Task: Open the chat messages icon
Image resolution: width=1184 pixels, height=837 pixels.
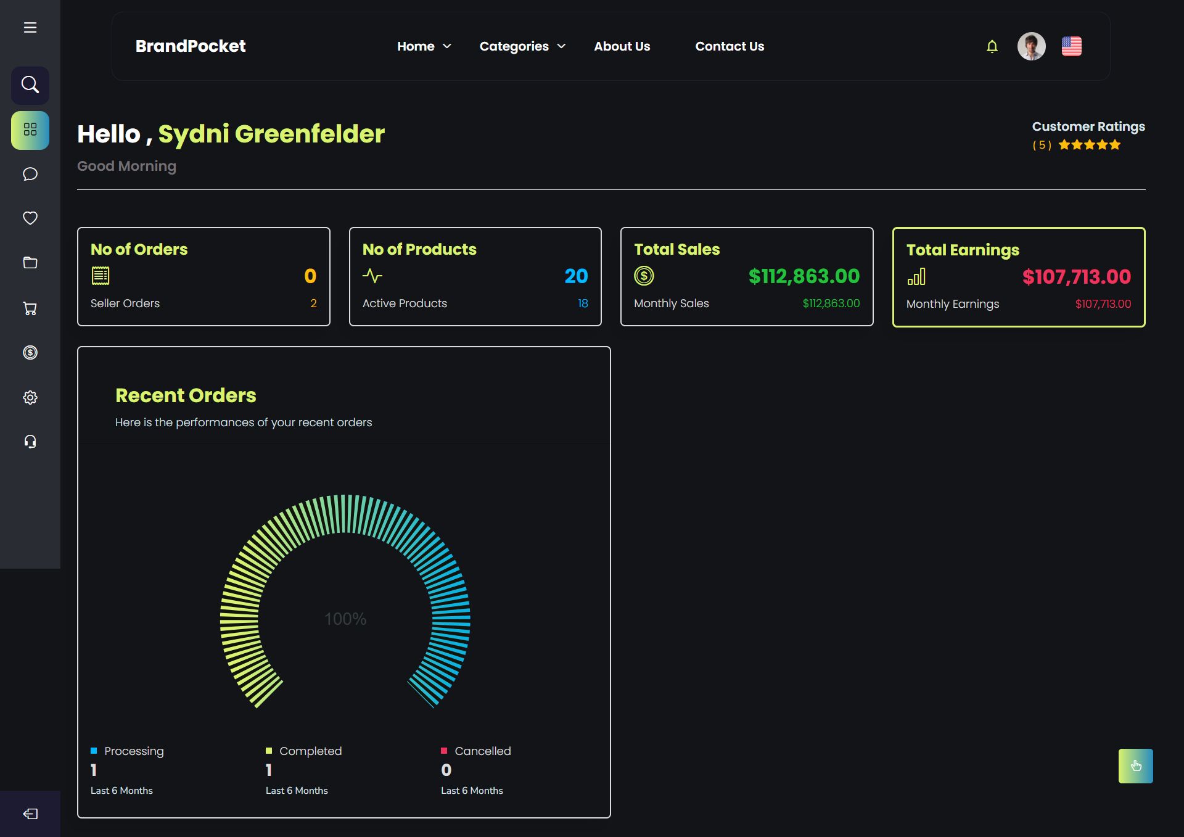Action: pos(30,174)
